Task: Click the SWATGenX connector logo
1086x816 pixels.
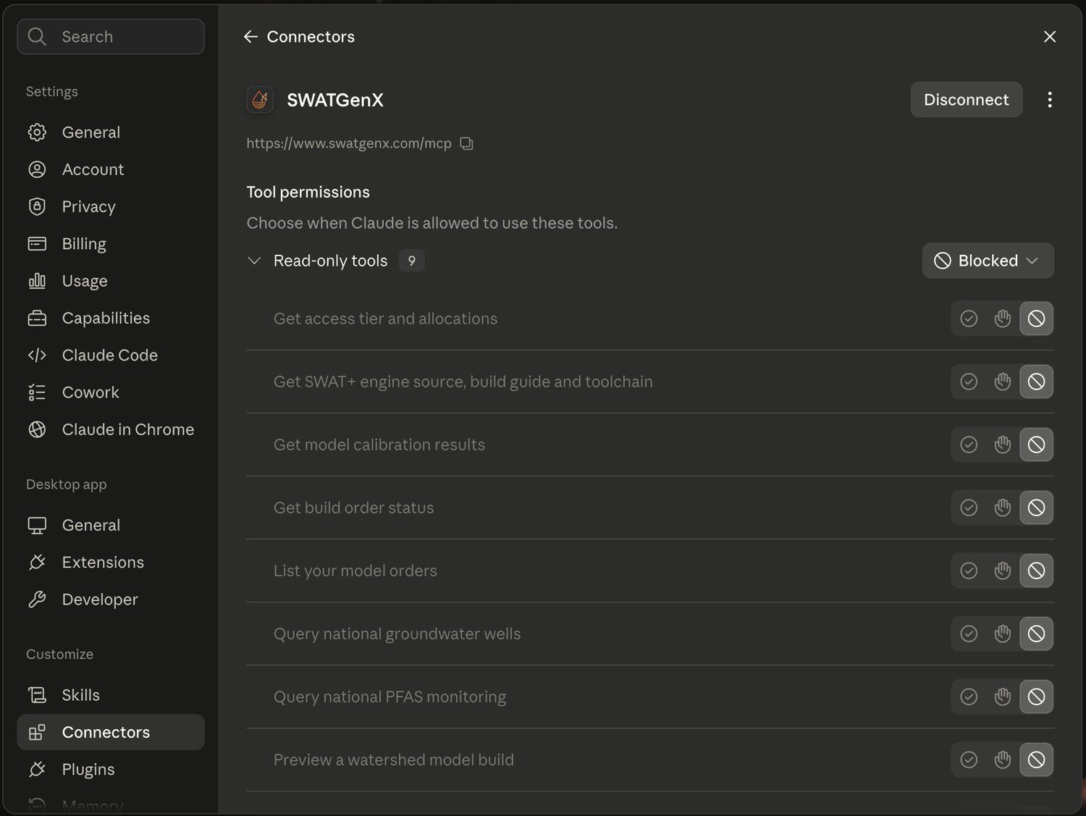Action: [x=260, y=100]
